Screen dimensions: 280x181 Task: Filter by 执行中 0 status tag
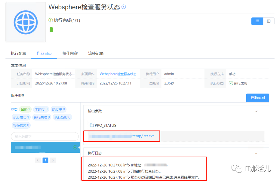[x=59, y=109]
